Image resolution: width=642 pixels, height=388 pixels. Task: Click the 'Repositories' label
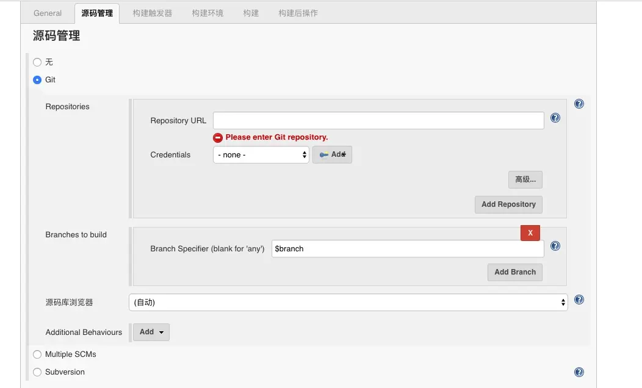tap(68, 106)
